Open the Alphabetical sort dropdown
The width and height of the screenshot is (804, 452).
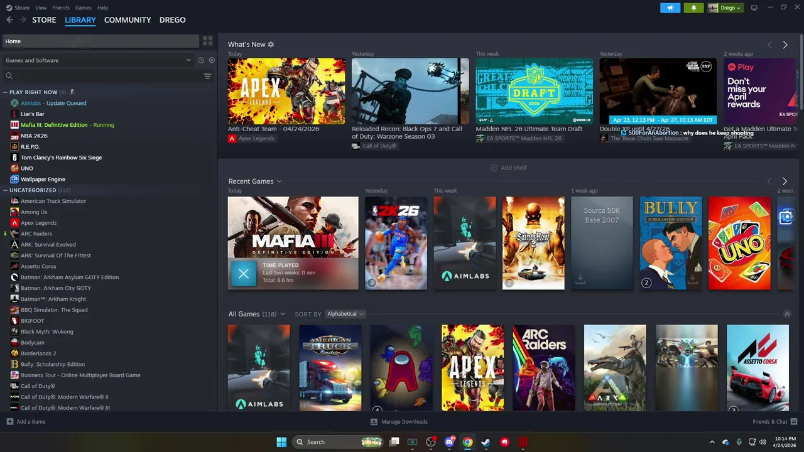pyautogui.click(x=345, y=314)
